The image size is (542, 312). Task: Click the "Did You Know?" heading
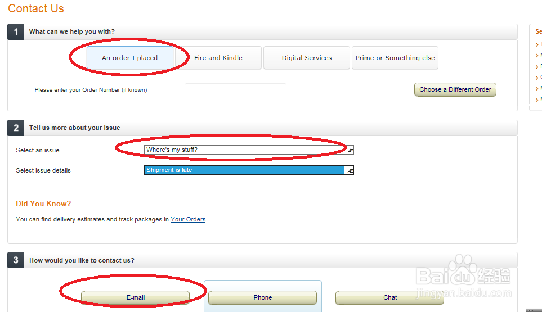click(43, 204)
